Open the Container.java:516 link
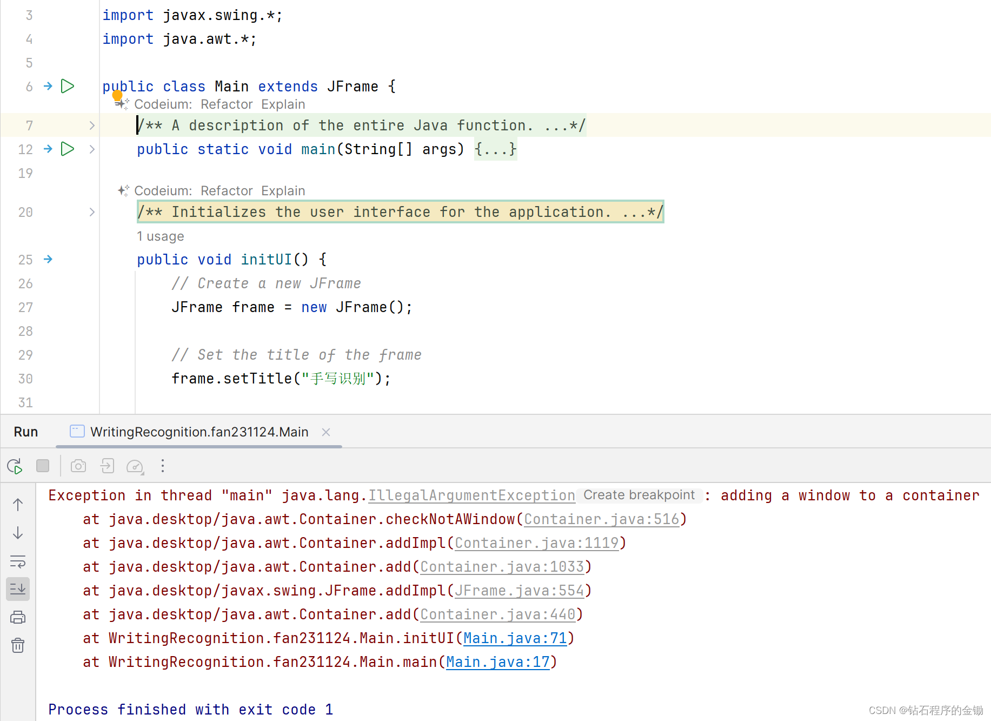991x721 pixels. pos(602,519)
